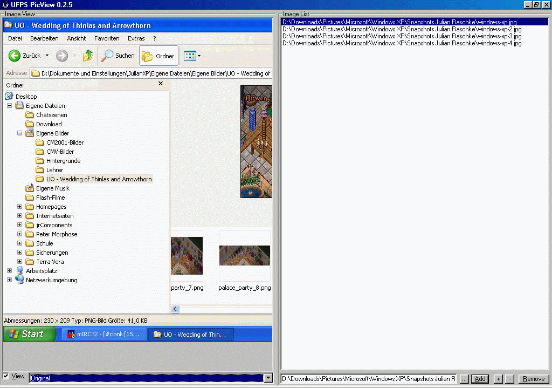Expand the jrComponents folder node

(x=20, y=225)
